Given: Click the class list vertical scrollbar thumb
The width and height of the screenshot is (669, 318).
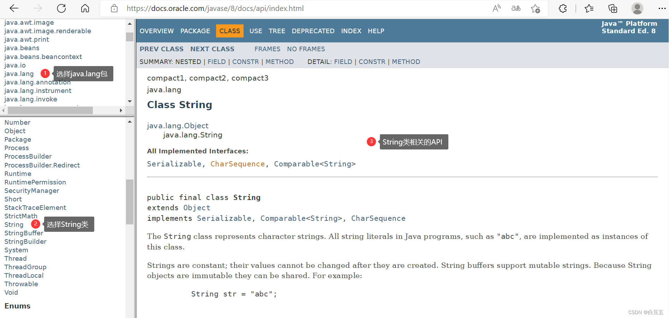Looking at the screenshot, I should pos(130,202).
